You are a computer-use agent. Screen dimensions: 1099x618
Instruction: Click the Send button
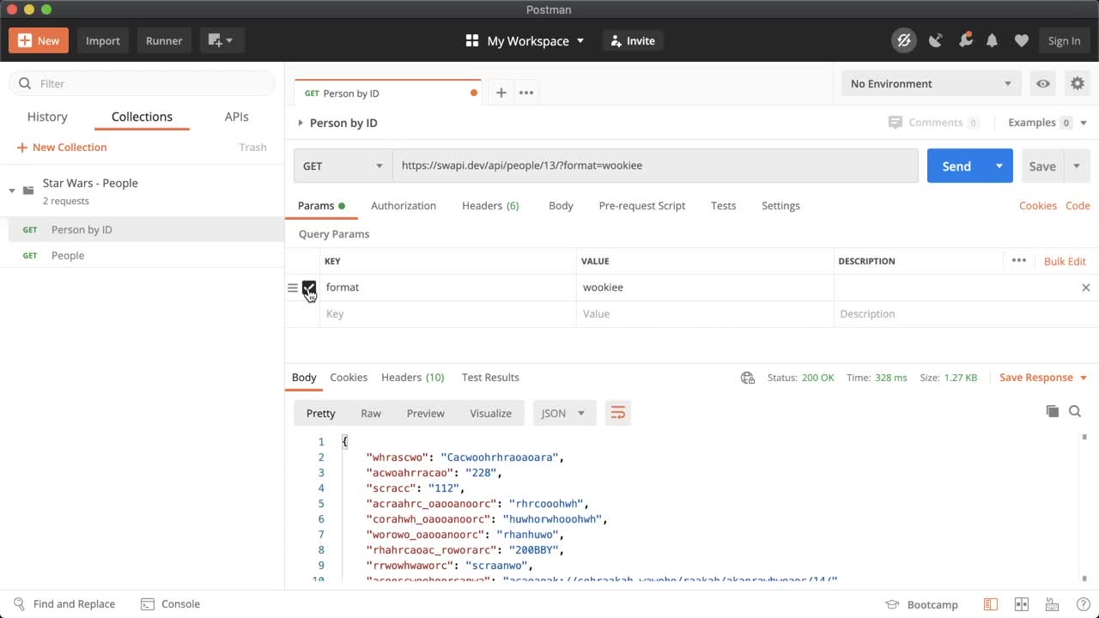click(956, 166)
